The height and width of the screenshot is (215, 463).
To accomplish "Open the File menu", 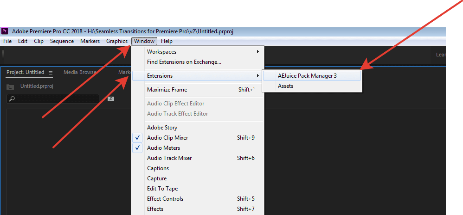I will [x=7, y=41].
